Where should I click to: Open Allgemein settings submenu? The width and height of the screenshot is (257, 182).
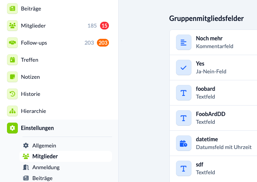(x=44, y=146)
